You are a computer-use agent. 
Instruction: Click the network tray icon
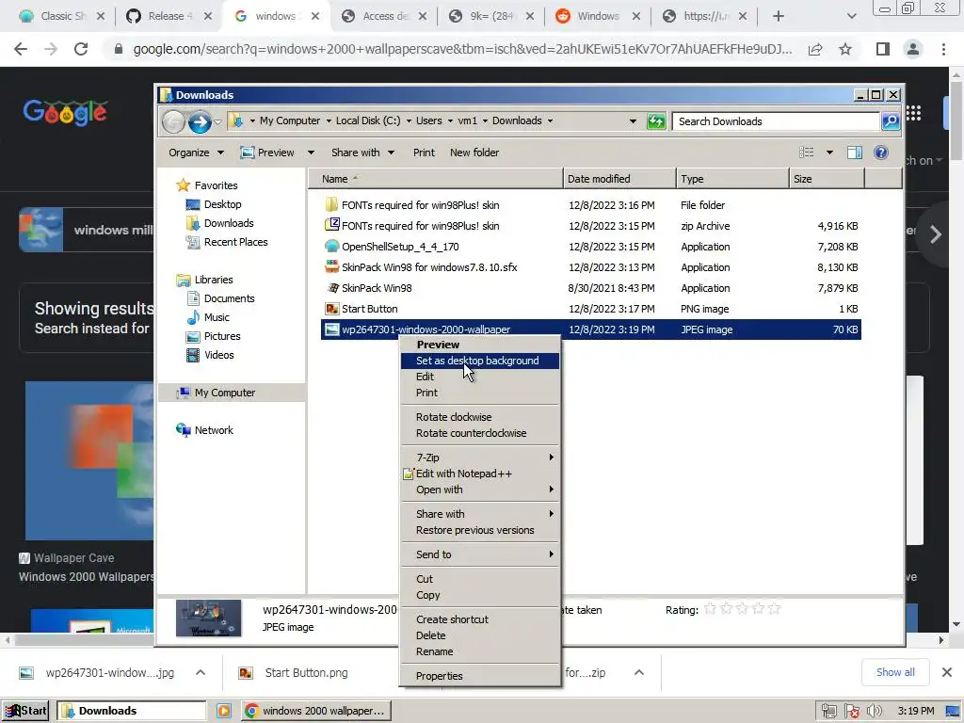point(828,711)
